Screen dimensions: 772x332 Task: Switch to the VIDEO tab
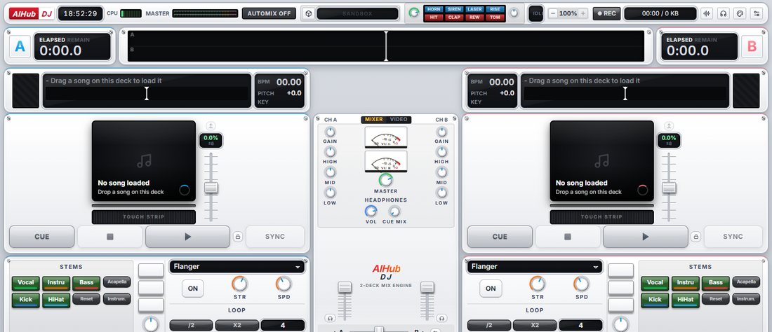(399, 119)
